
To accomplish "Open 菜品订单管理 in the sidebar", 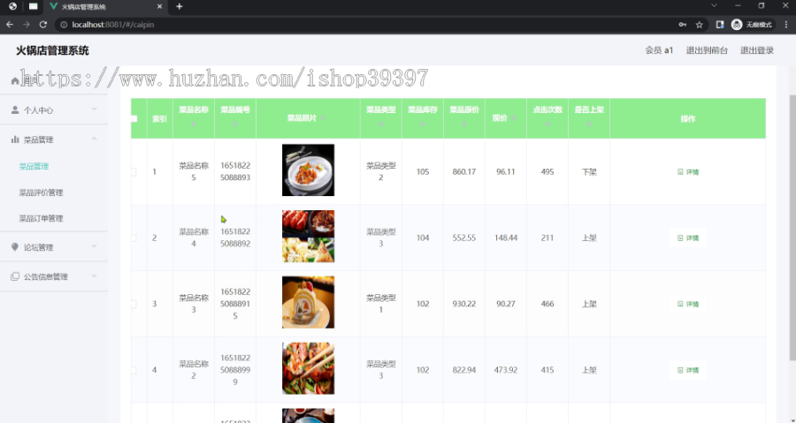I will [41, 218].
